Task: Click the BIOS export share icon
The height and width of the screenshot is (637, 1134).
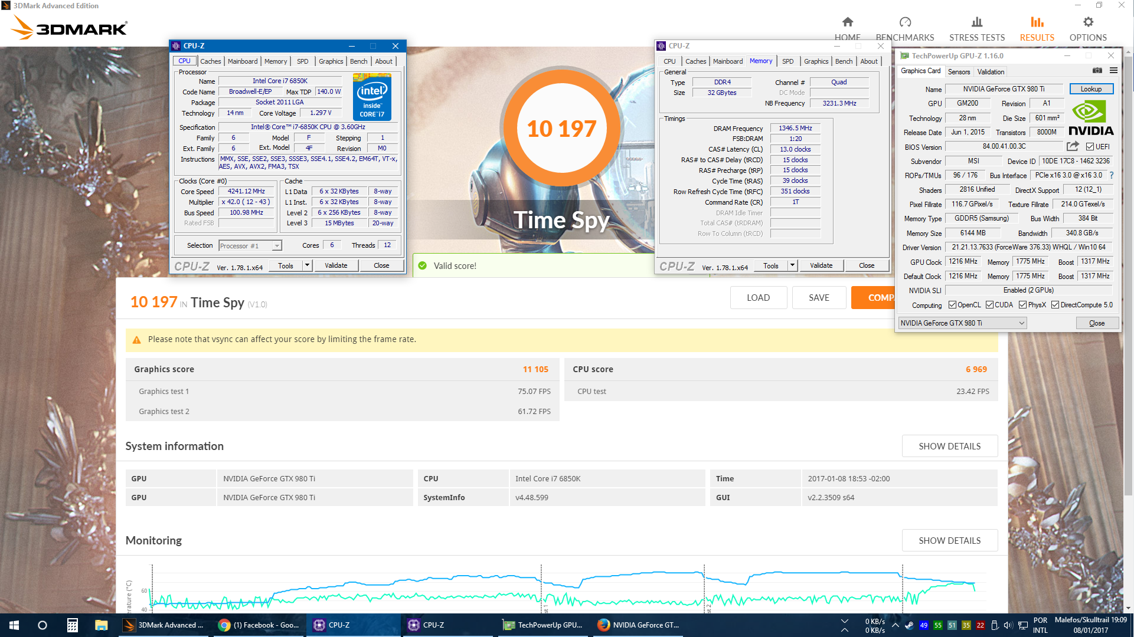Action: point(1073,146)
